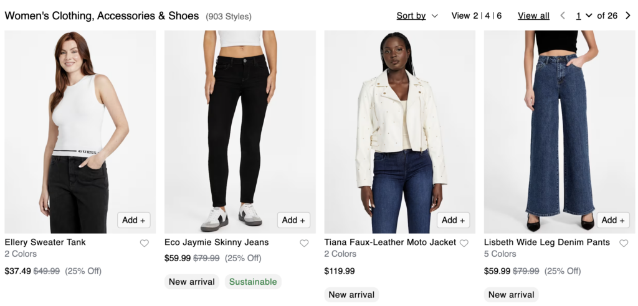Click the View all link
The width and height of the screenshot is (638, 306).
pyautogui.click(x=533, y=16)
